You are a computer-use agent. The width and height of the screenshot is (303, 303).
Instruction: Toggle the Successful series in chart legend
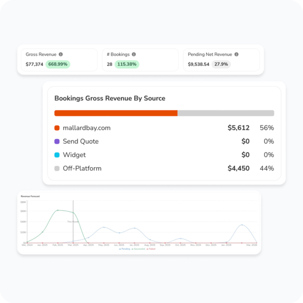(138, 249)
